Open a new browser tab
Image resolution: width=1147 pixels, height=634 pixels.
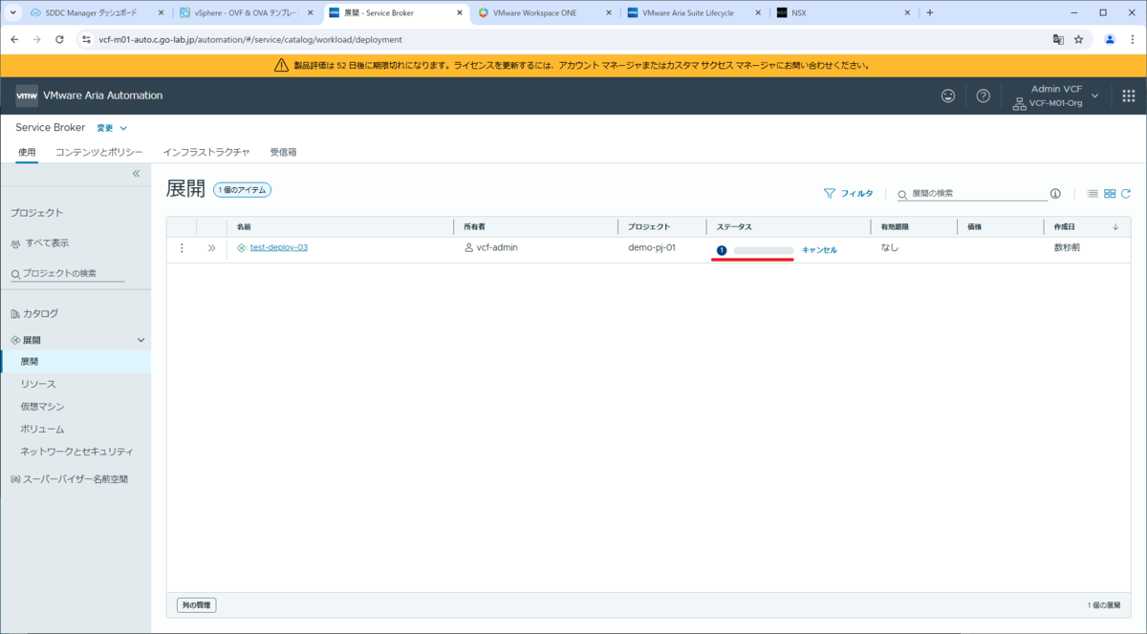tap(929, 12)
